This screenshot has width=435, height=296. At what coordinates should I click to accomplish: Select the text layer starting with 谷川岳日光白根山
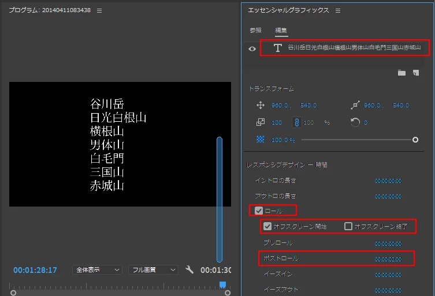[345, 48]
